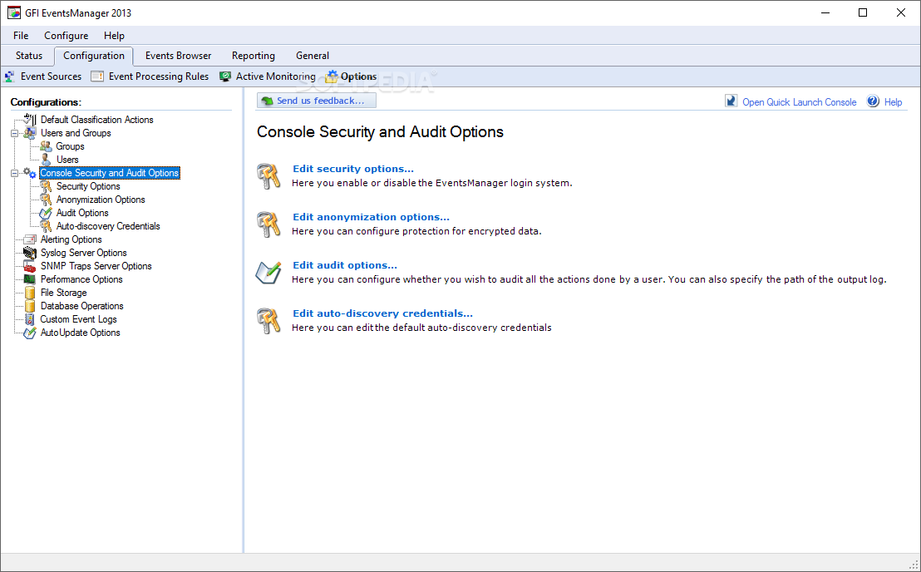The image size is (921, 572).
Task: Select SNMP Traps Server Options in tree
Action: coord(96,267)
